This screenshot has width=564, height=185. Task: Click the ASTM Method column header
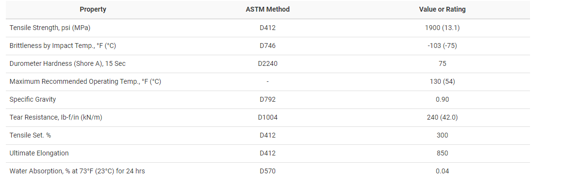coord(267,9)
